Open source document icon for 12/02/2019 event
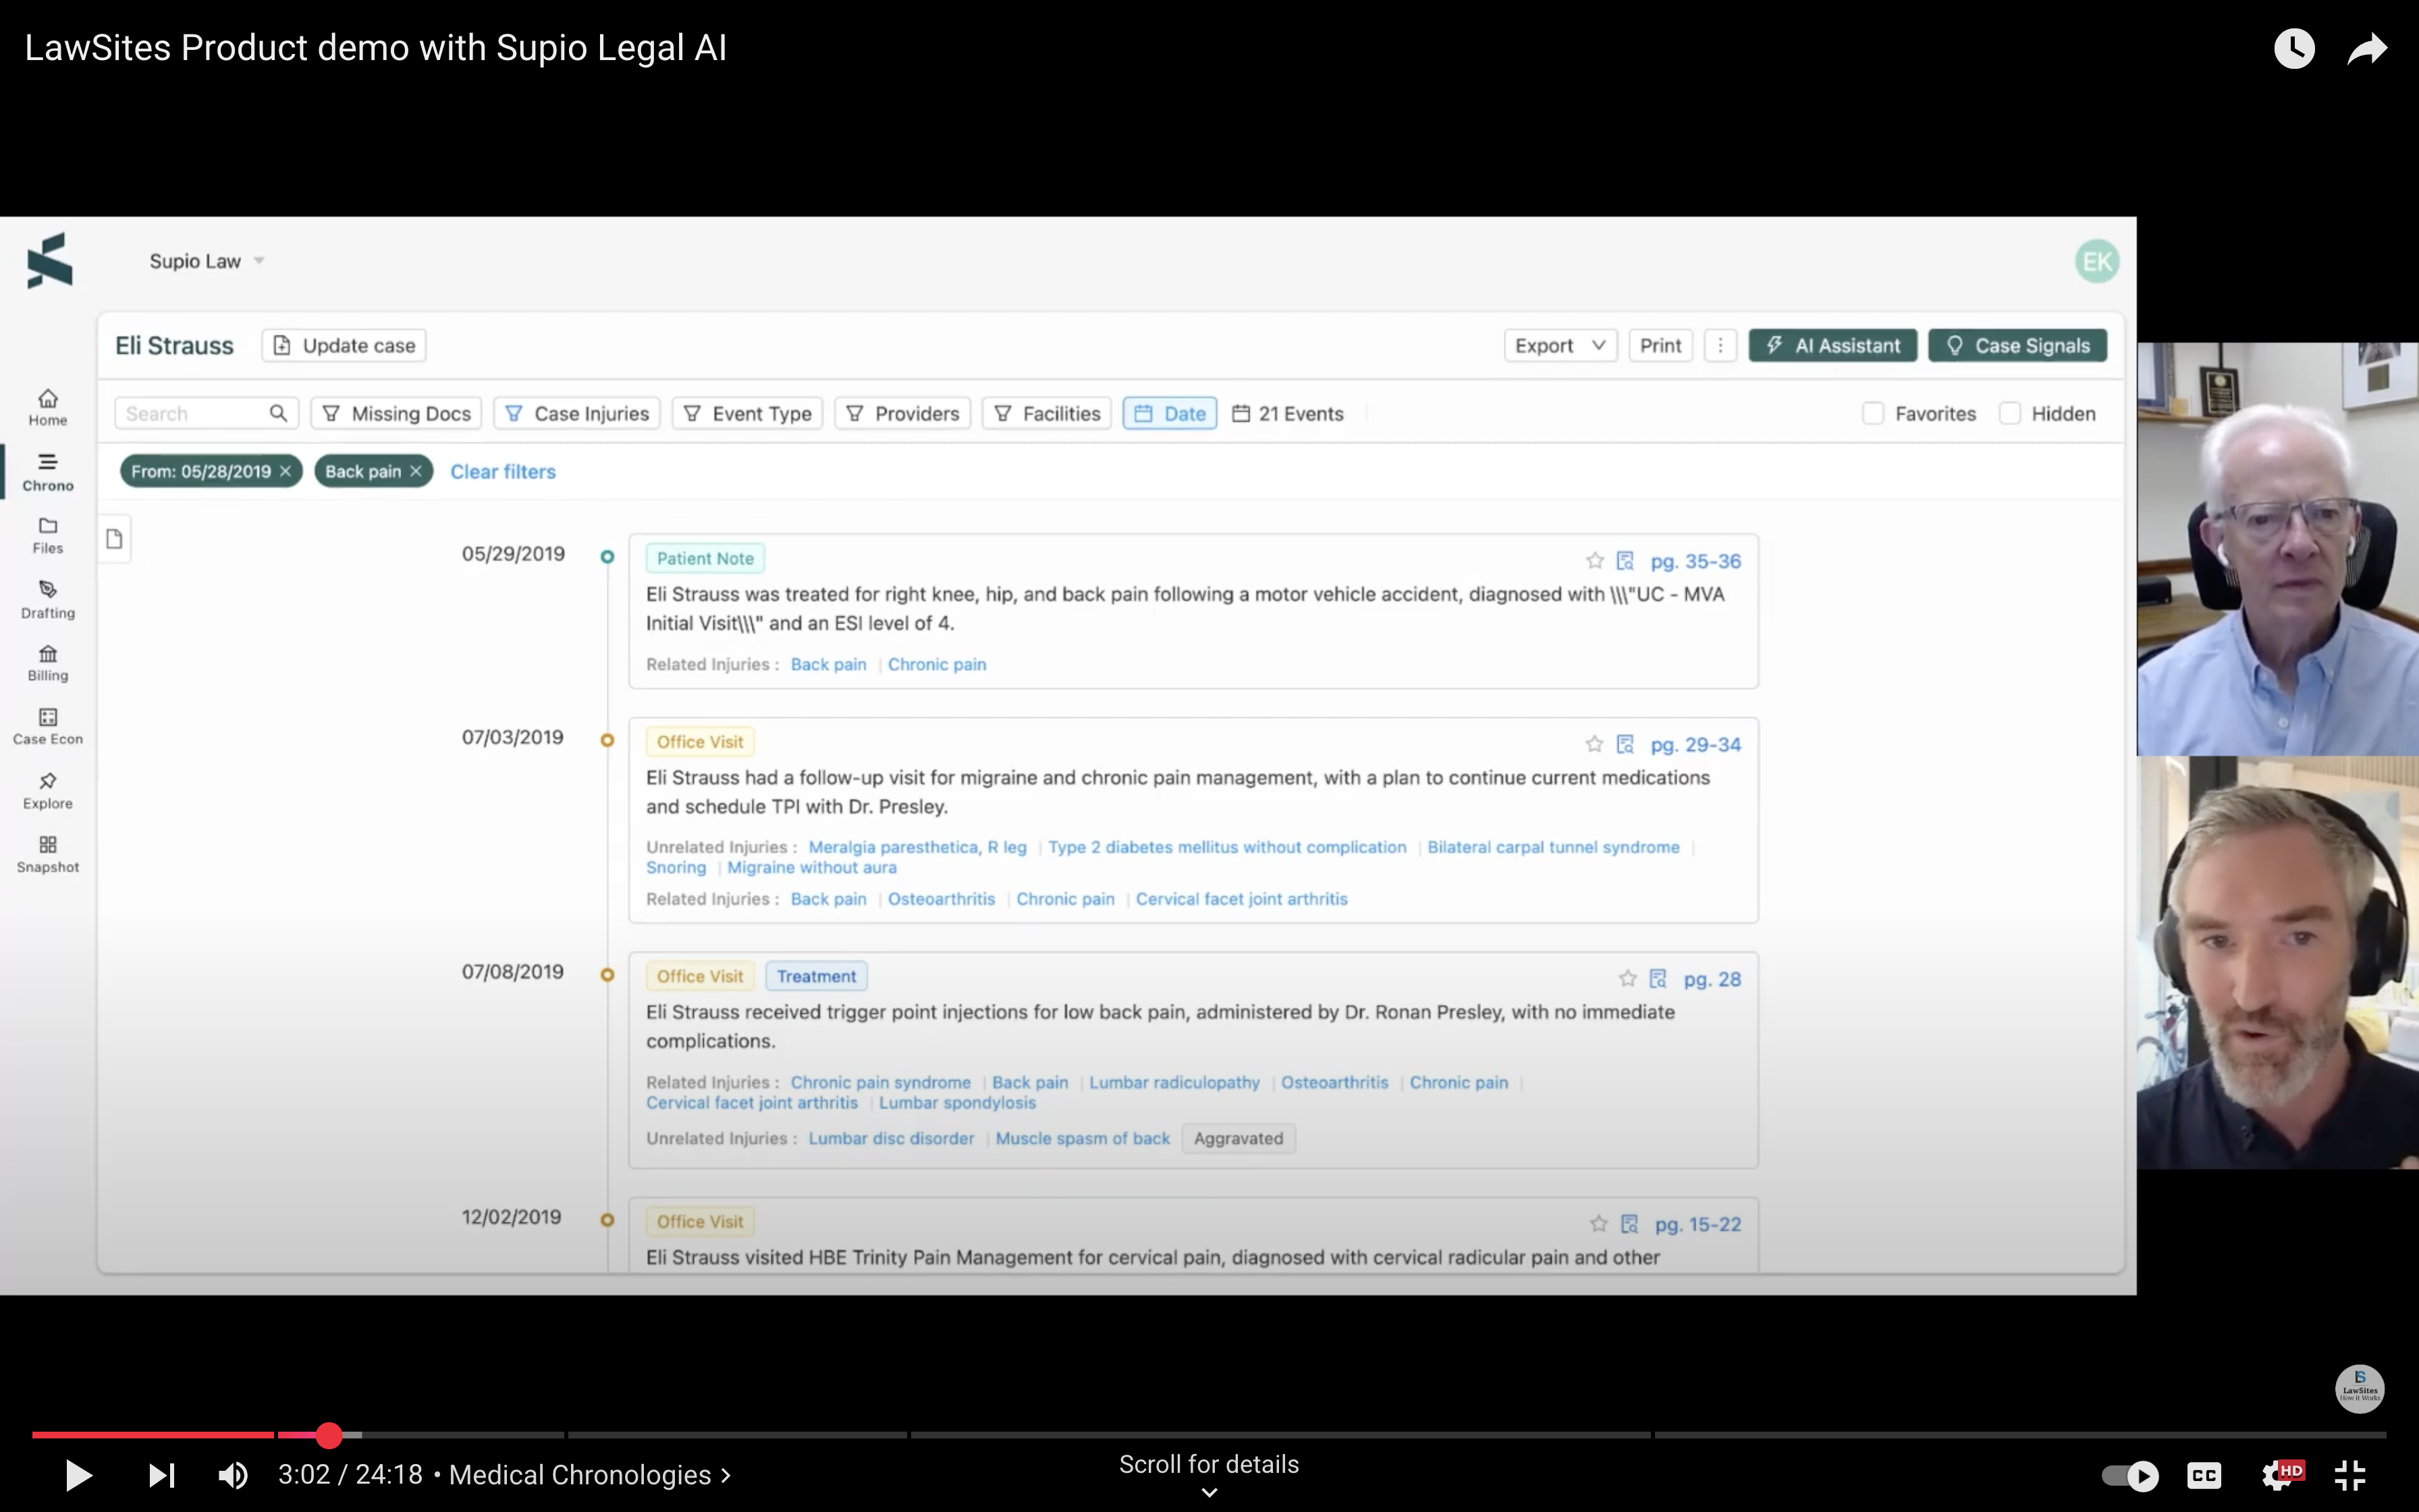2419x1512 pixels. coord(1629,1223)
